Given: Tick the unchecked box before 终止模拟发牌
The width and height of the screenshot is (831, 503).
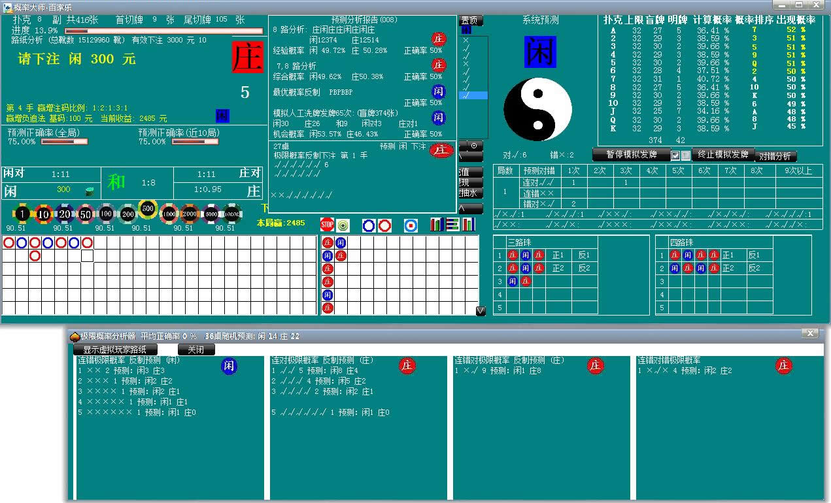Looking at the screenshot, I should click(686, 155).
